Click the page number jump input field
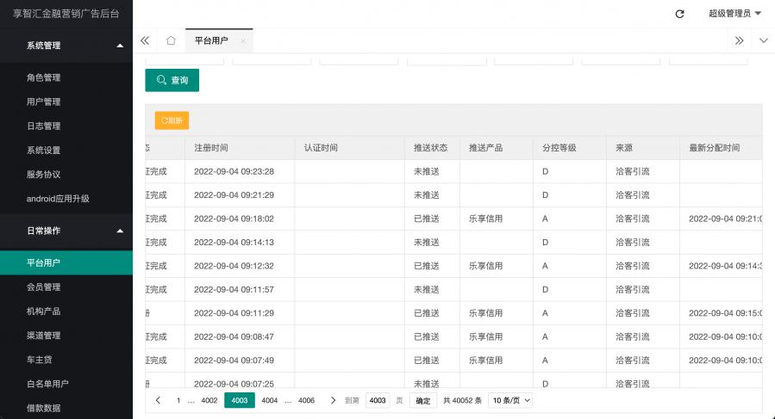Viewport: 775px width, 419px height. 377,400
